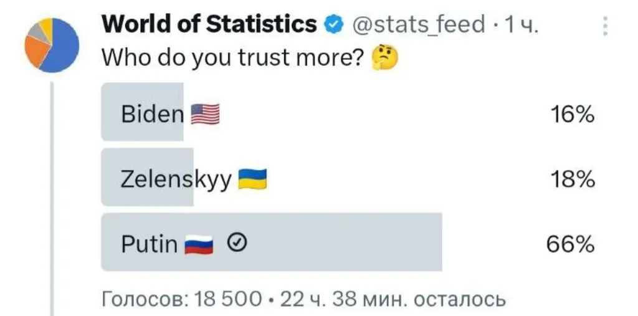Image resolution: width=638 pixels, height=316 pixels.
Task: Click the vertical thread line below avatar
Action: click(x=52, y=199)
